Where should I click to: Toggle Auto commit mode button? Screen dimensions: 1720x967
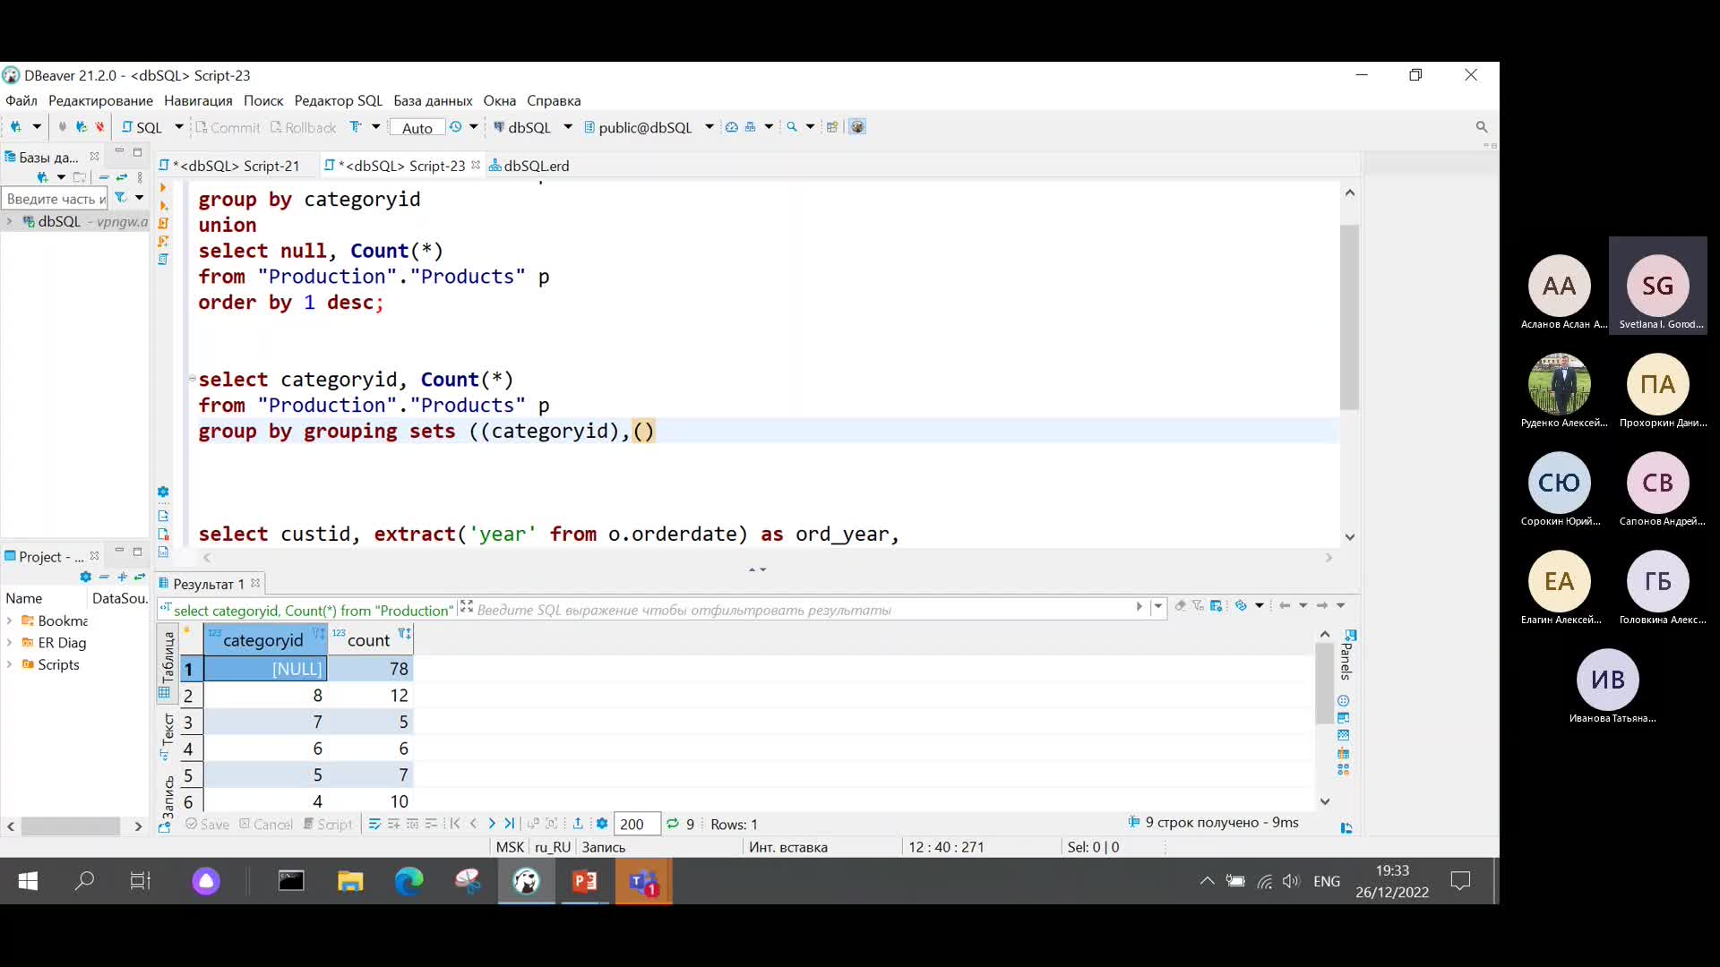(417, 128)
